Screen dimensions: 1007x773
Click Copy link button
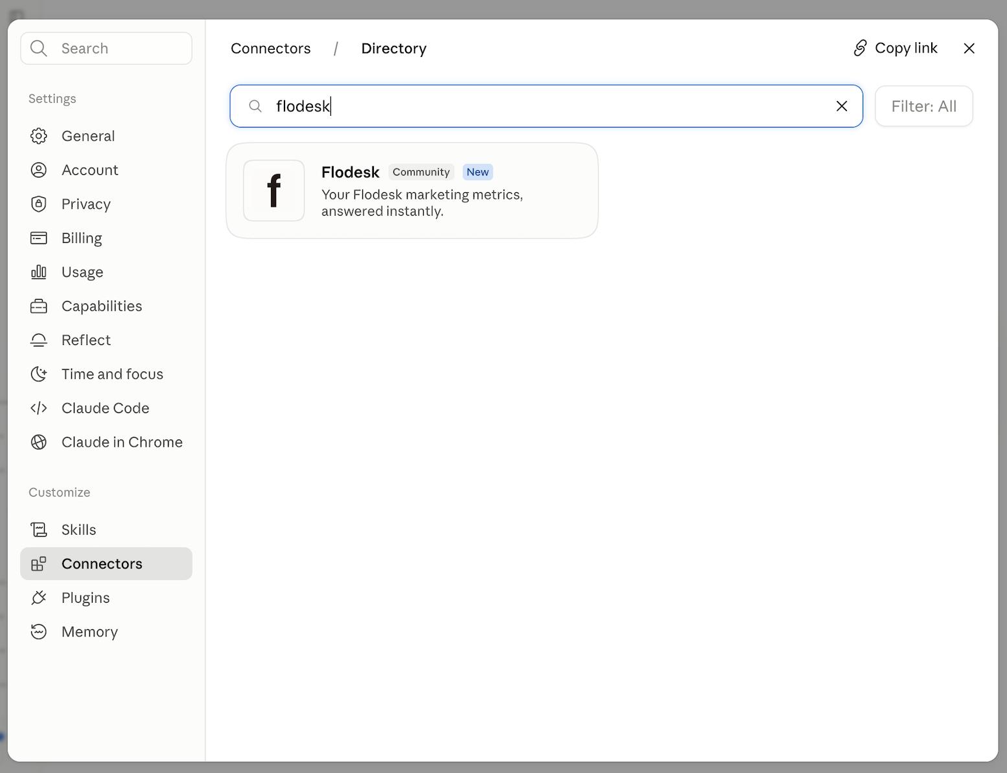(x=896, y=48)
